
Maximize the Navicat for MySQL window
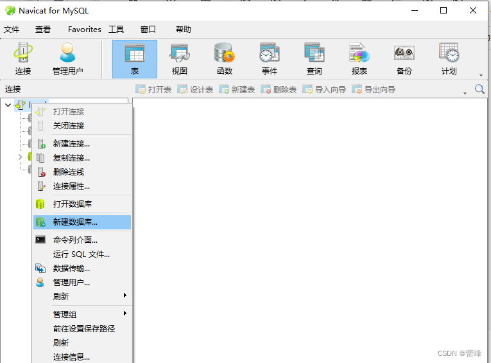pos(444,10)
